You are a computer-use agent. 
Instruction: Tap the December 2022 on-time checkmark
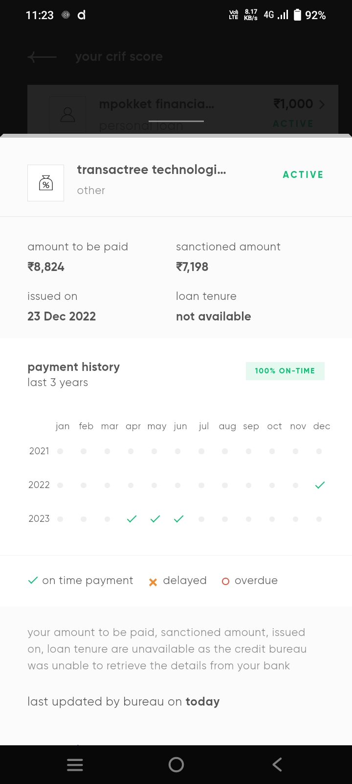coord(320,485)
